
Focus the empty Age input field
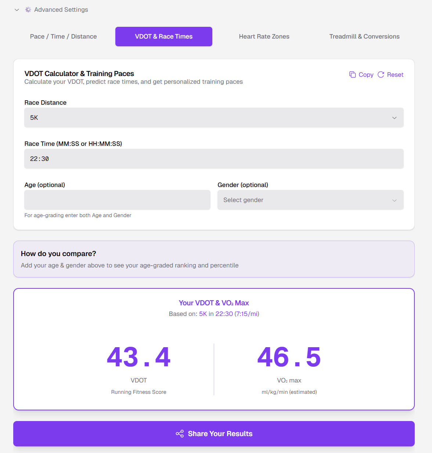coord(117,200)
